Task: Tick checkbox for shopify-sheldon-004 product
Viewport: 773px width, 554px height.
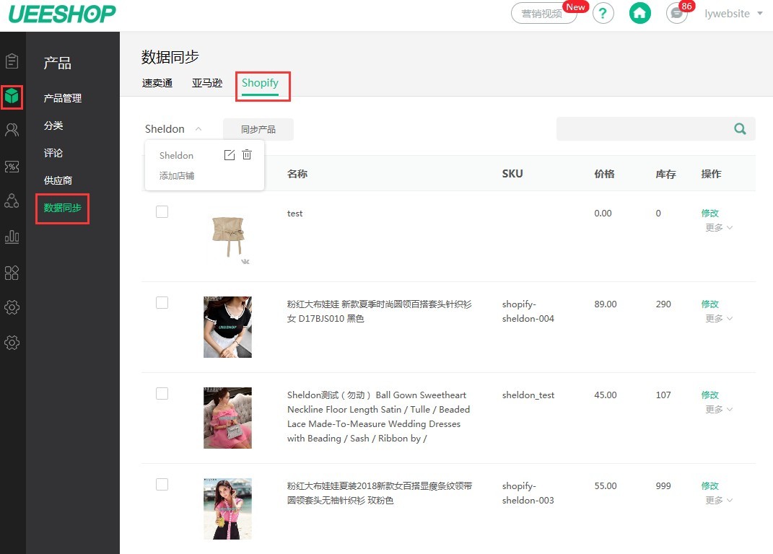Action: 162,303
